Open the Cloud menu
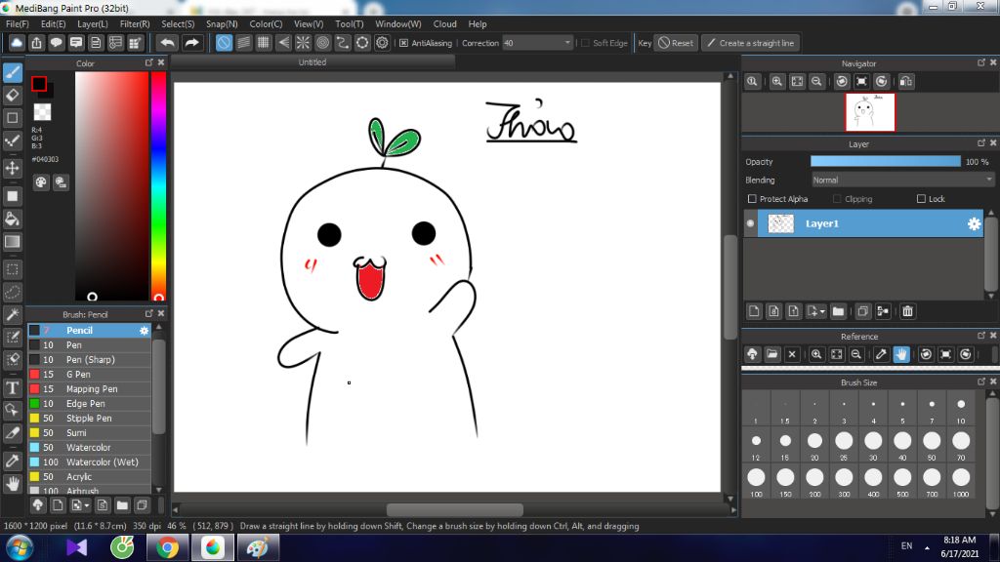The image size is (1000, 562). [444, 24]
